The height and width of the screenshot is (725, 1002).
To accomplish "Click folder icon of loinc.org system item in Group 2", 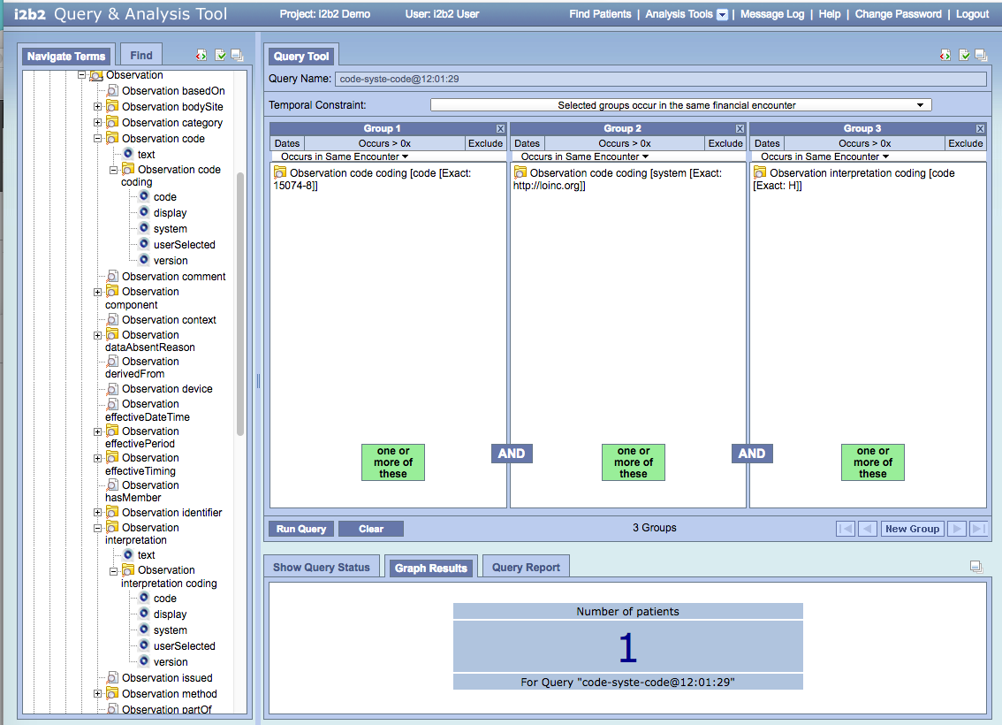I will point(520,172).
